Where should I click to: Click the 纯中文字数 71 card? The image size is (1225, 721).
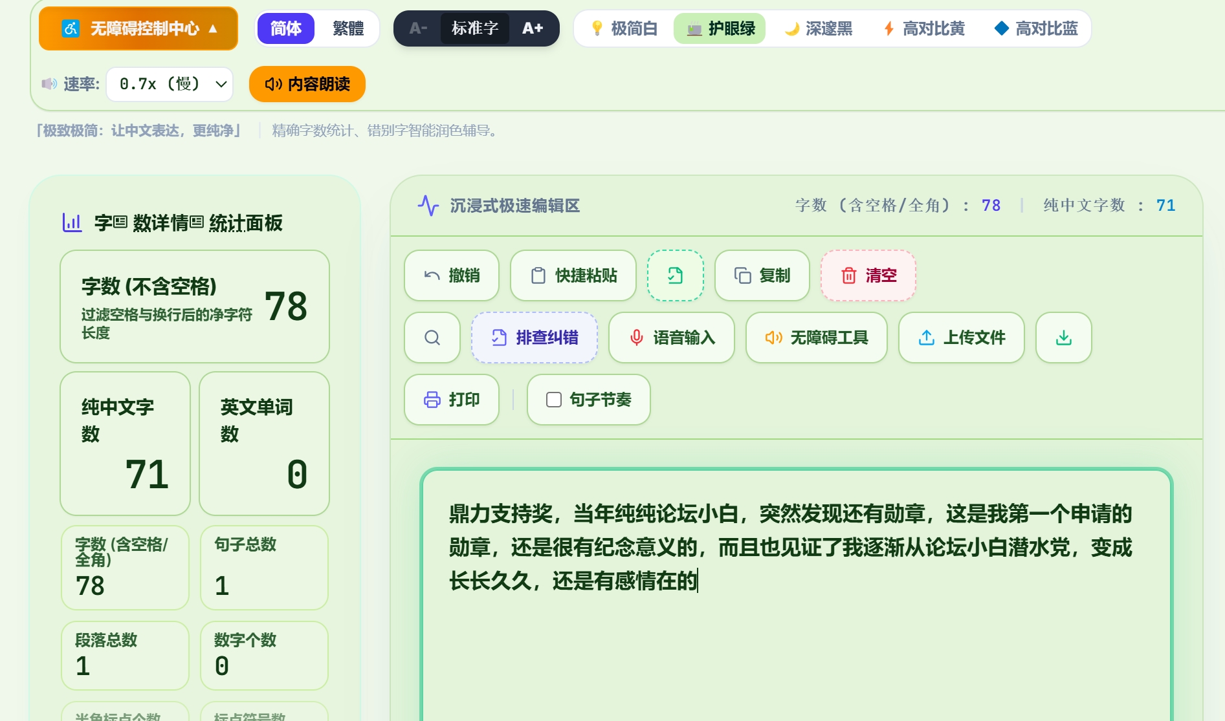[125, 444]
